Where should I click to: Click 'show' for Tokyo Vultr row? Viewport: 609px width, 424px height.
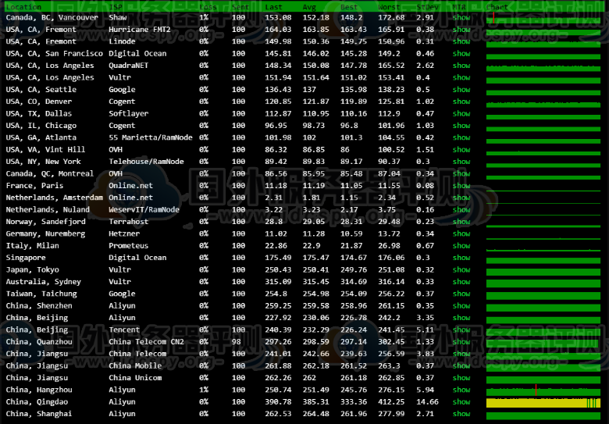(461, 270)
